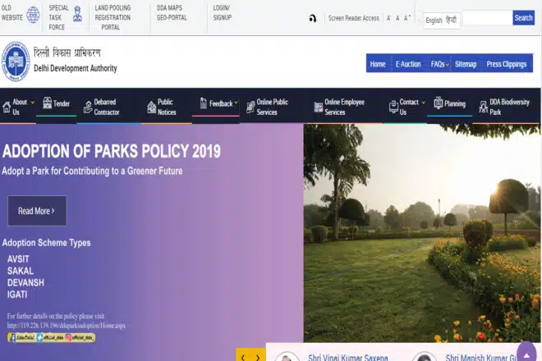Image resolution: width=542 pixels, height=361 pixels.
Task: Switch the language to English
Action: 434,21
